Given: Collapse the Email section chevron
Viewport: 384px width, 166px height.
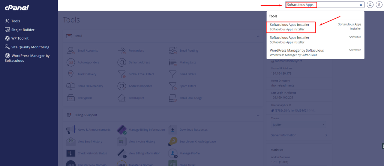Looking at the screenshot, I should point(258,36).
